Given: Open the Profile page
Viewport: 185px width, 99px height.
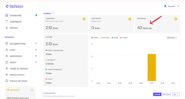Looking at the screenshot, I should [x=14, y=28].
